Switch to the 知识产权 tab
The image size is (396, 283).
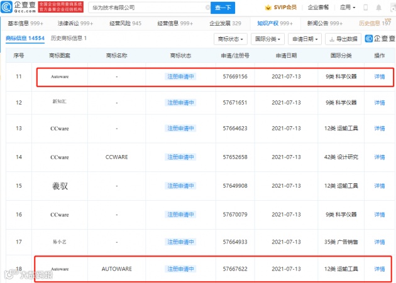pyautogui.click(x=275, y=23)
